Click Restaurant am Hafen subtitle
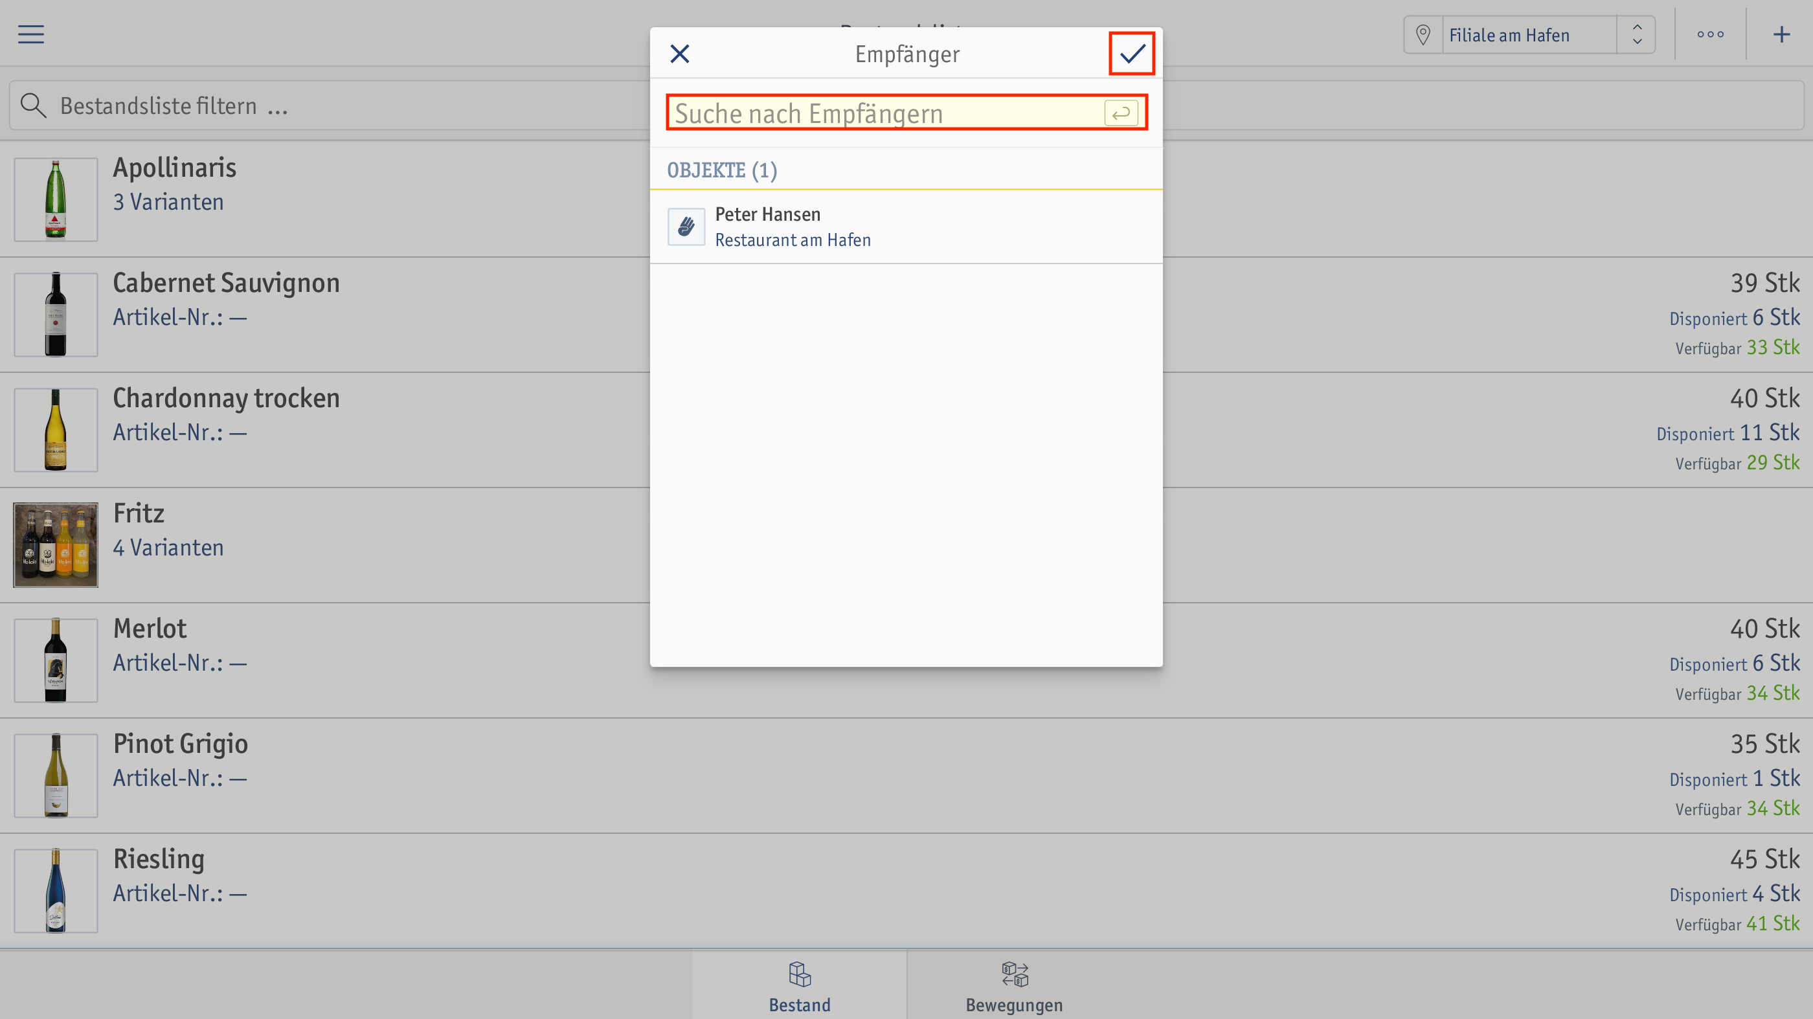 (x=793, y=240)
